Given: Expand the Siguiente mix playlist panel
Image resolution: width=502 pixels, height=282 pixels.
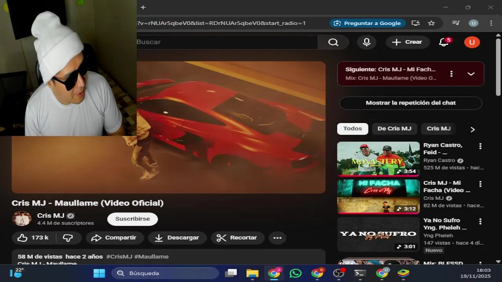Looking at the screenshot, I should tap(471, 74).
